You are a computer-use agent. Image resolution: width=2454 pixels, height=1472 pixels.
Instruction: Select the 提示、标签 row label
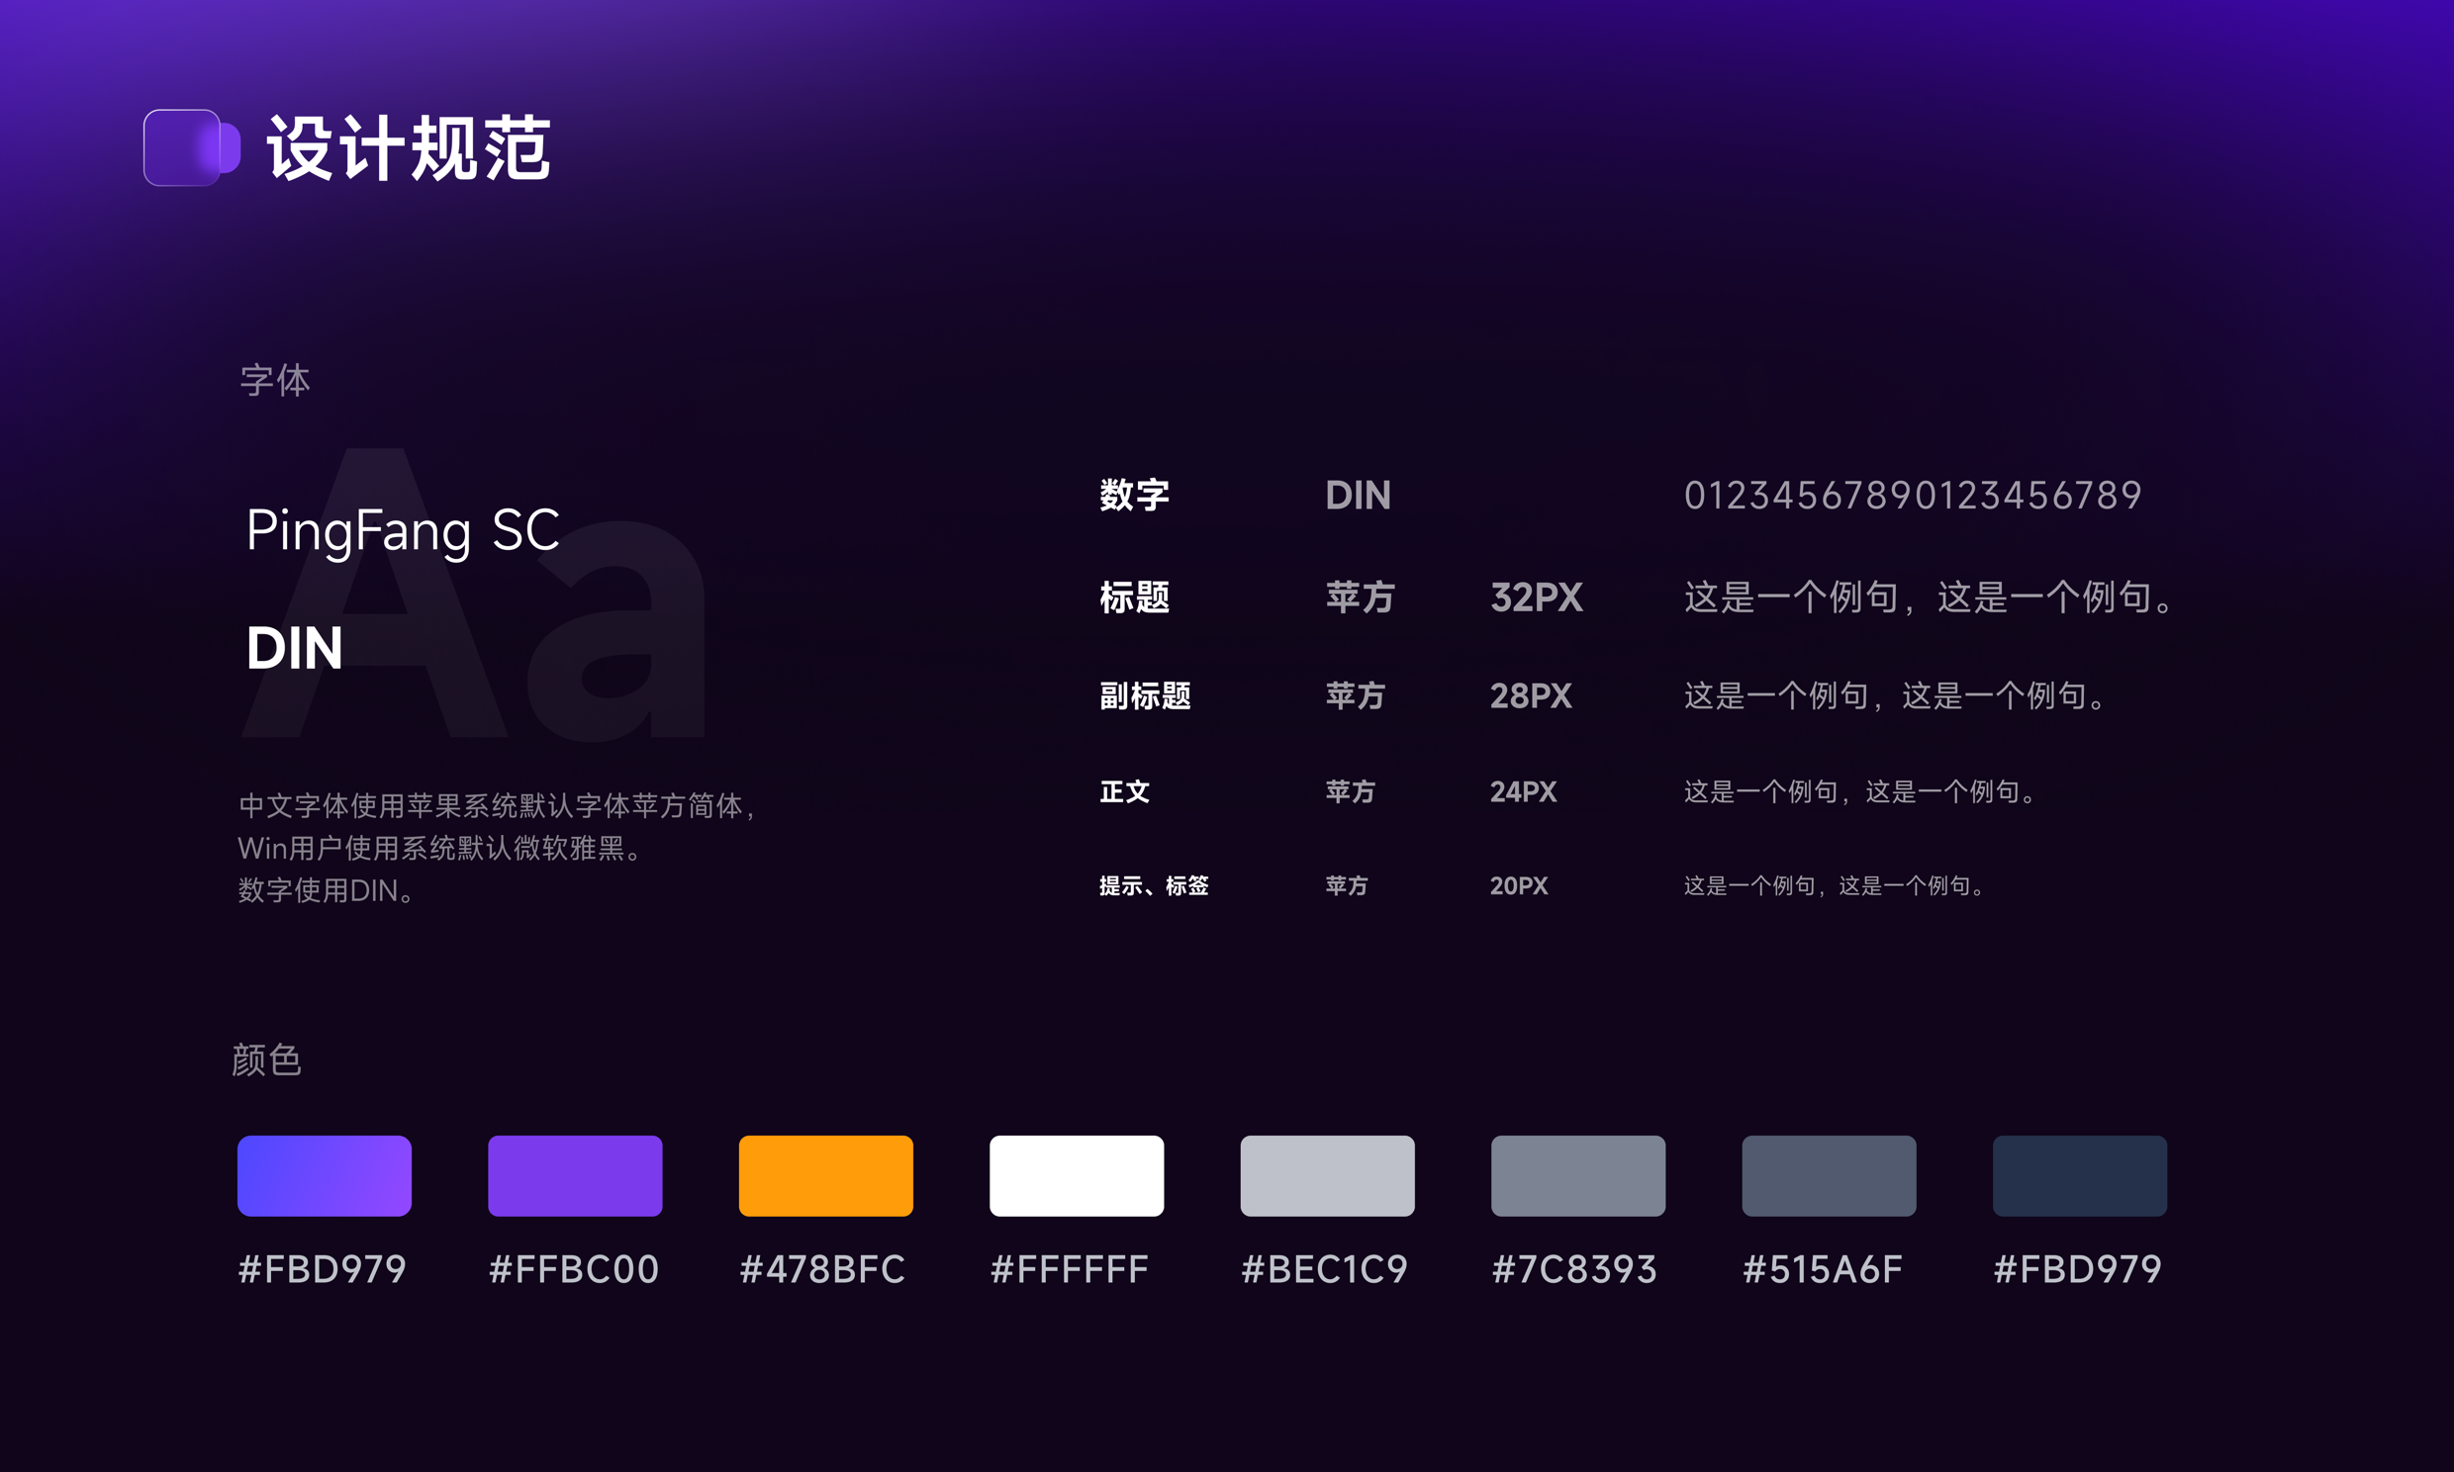pyautogui.click(x=1154, y=885)
